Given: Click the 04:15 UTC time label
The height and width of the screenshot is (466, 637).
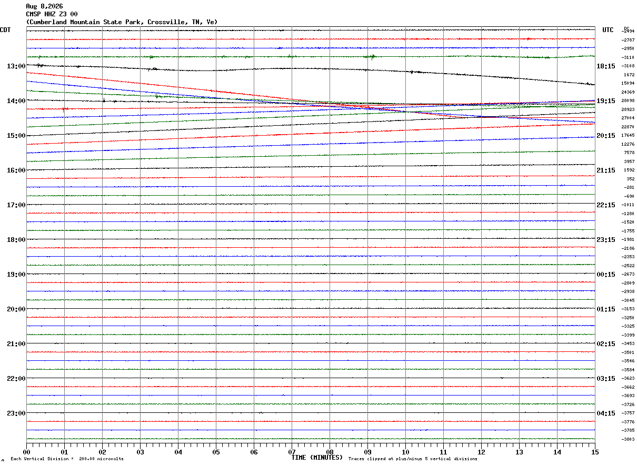Looking at the screenshot, I should [606, 413].
